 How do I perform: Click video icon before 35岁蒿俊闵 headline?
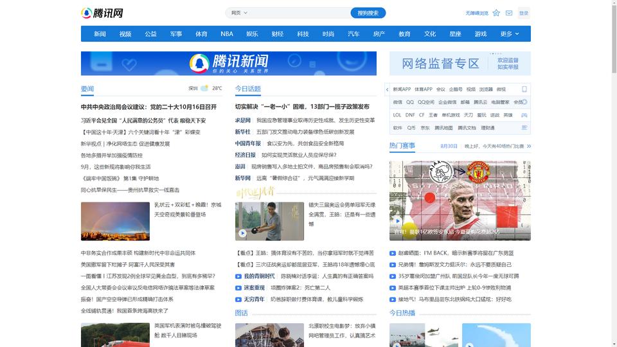pyautogui.click(x=392, y=276)
